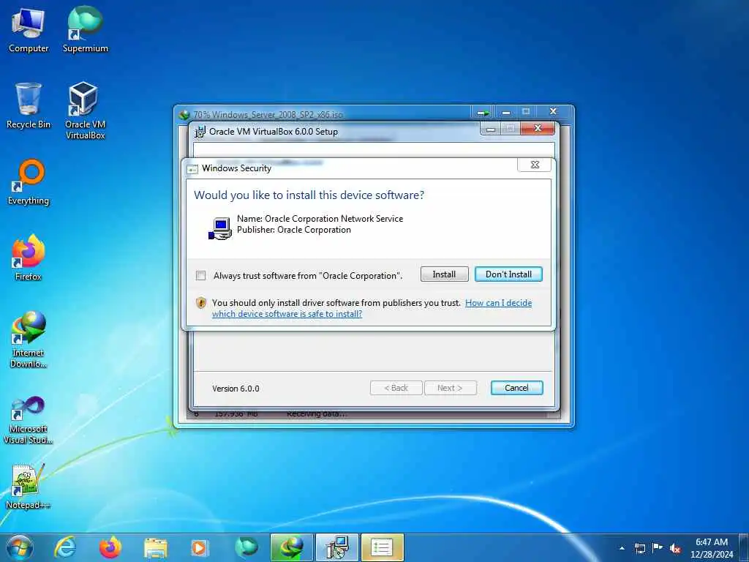Enable Always trust software from Oracle Corporation
Viewport: 749px width, 562px height.
201,276
